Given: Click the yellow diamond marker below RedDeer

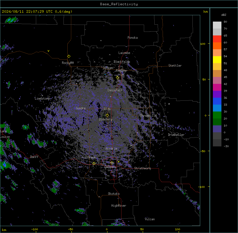Looking at the screenshot, I should [x=118, y=78].
